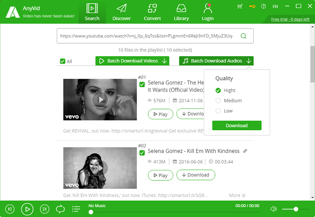Screen dimensions: 315x217
Task: Click the 10 files in the playlist text
Action: 155,50
